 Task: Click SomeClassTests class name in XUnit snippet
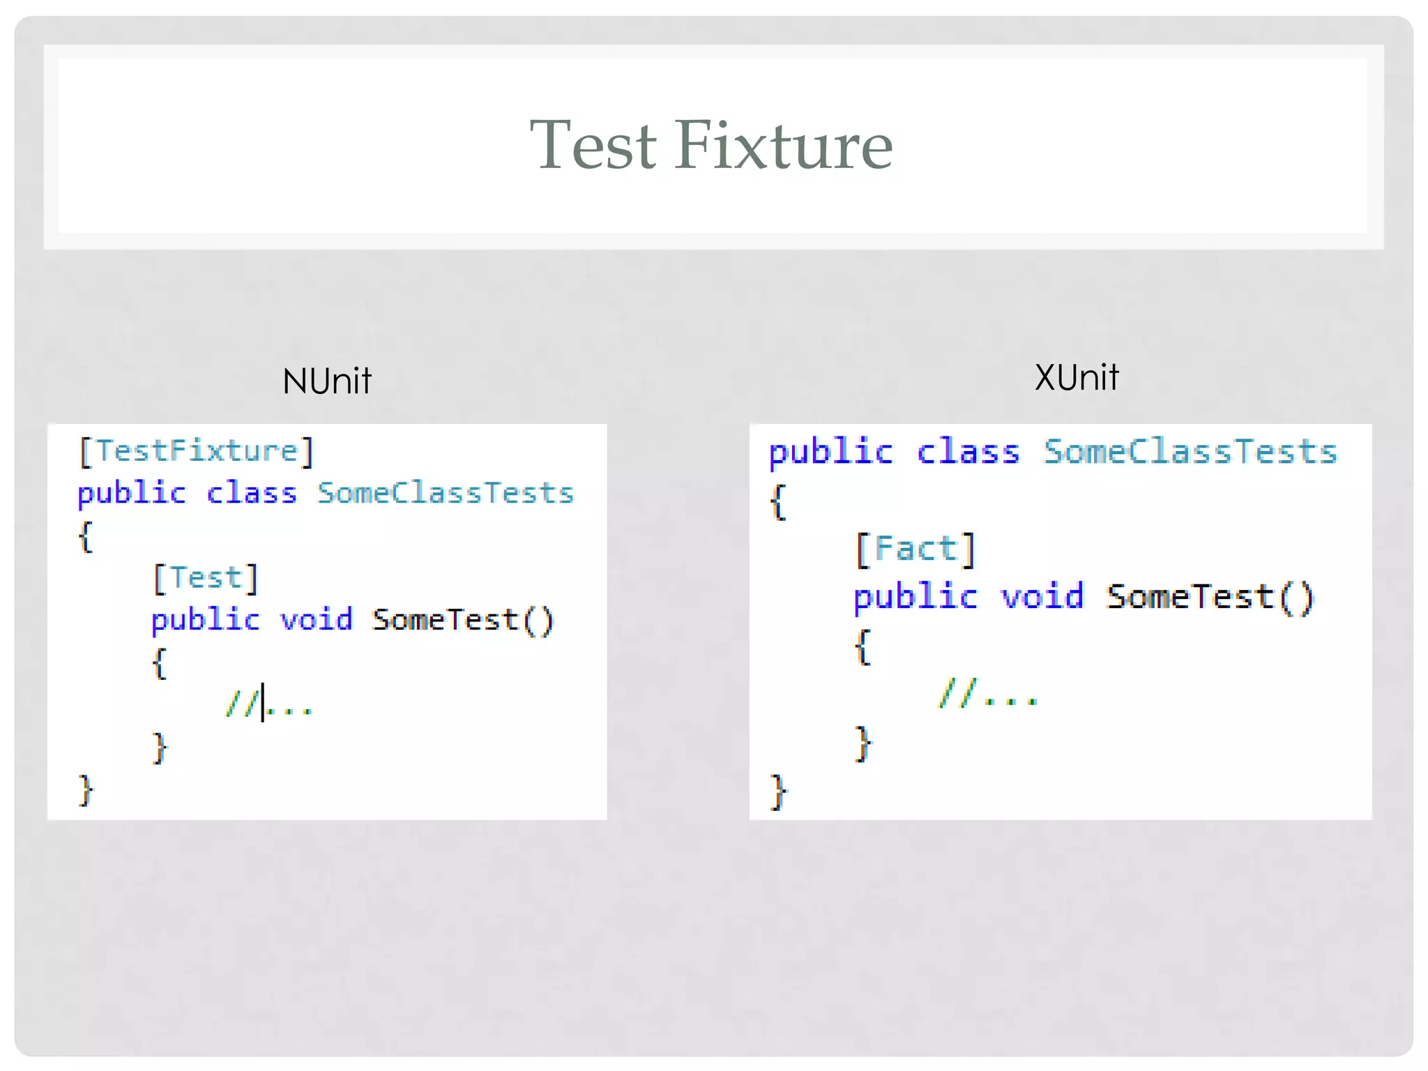pos(1190,452)
